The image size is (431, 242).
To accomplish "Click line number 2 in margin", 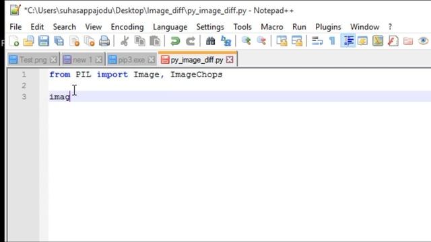I will [x=24, y=85].
